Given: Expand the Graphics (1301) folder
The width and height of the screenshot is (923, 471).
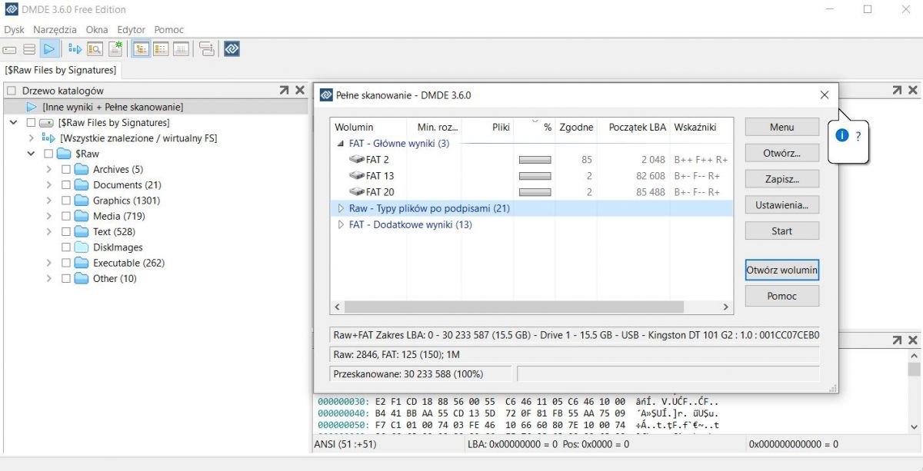Looking at the screenshot, I should tap(48, 201).
